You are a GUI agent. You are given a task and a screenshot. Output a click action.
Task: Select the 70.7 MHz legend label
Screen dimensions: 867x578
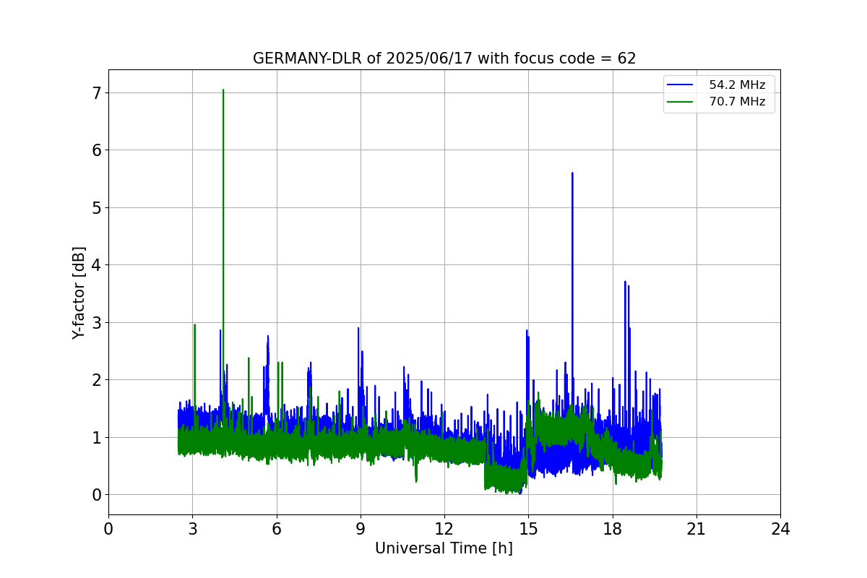coord(737,102)
